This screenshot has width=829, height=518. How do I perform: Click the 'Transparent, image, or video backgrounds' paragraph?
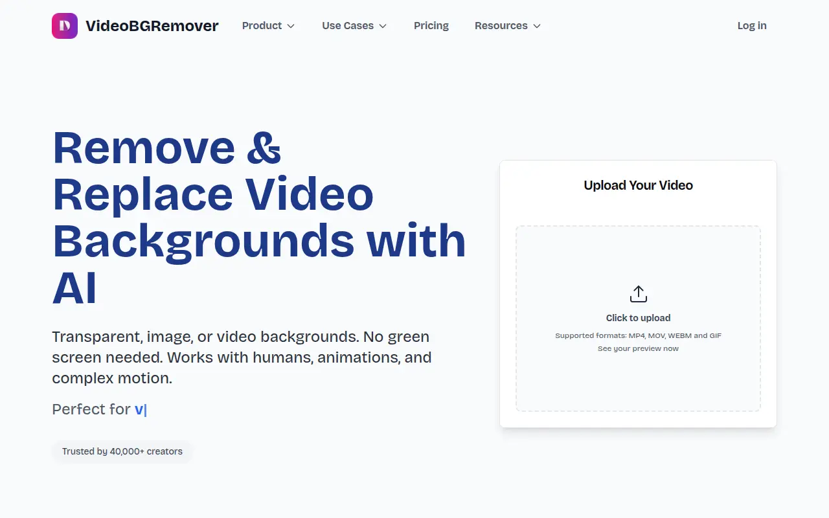point(242,357)
